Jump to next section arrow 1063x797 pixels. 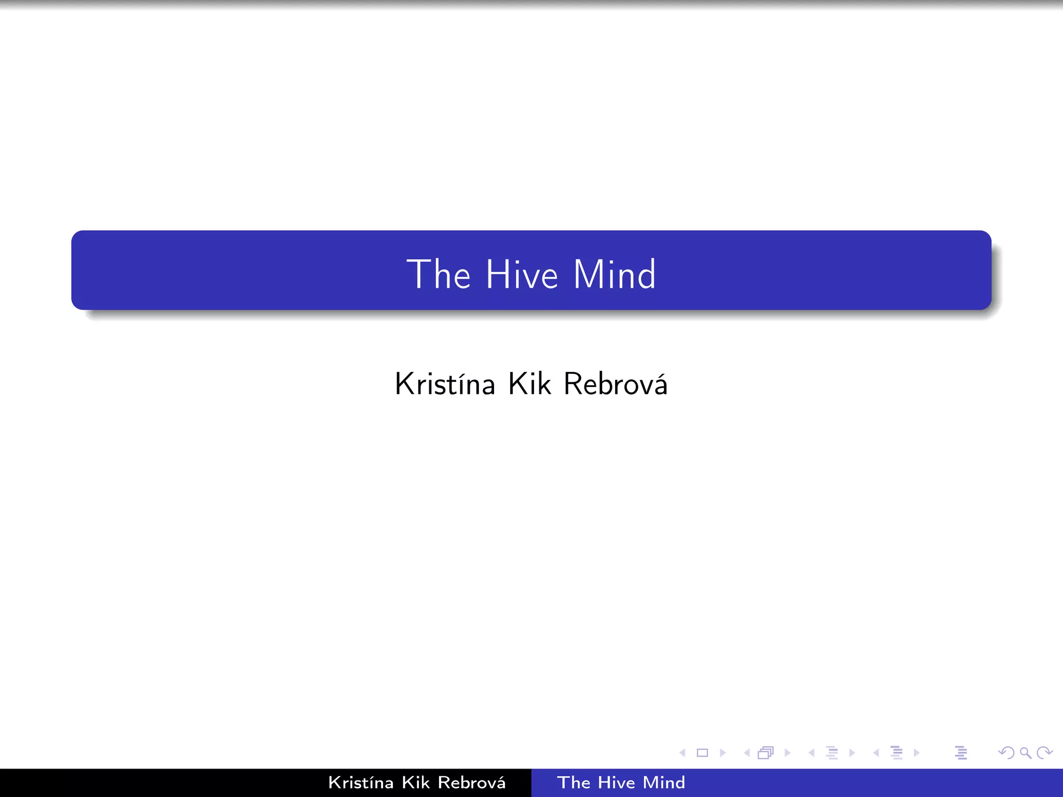917,753
